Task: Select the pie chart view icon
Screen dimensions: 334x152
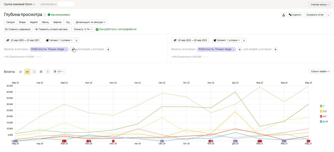Action: click(x=21, y=72)
